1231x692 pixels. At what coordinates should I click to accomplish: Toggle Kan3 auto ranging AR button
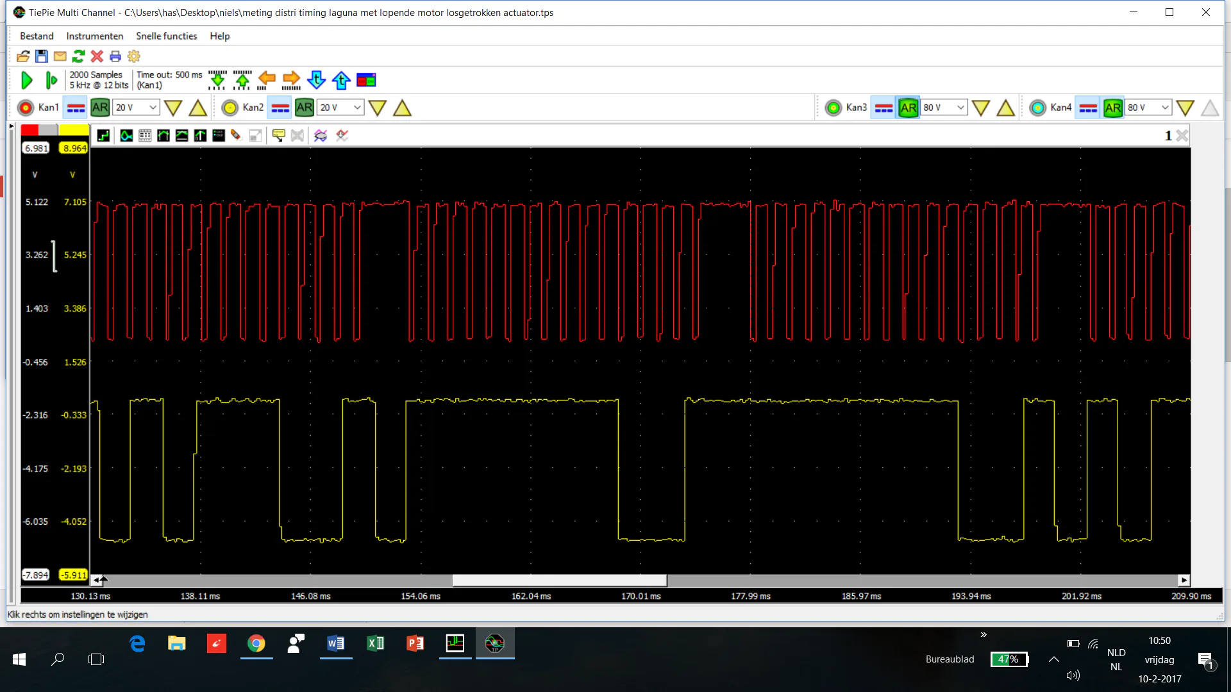(x=908, y=108)
